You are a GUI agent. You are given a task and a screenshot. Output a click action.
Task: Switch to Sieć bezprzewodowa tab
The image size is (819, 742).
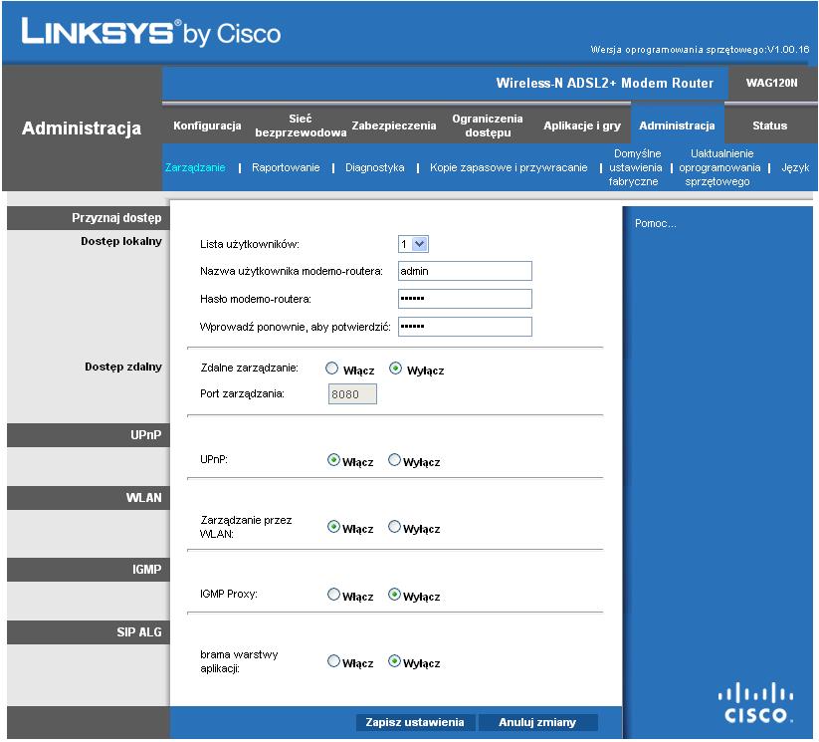(301, 125)
